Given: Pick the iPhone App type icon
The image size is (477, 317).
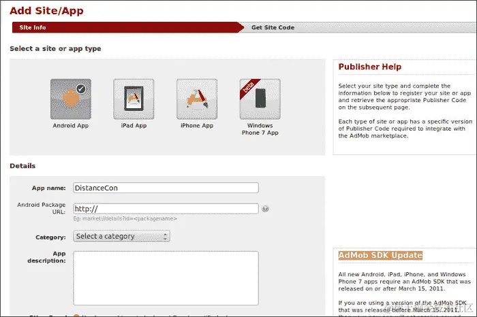Looking at the screenshot, I should click(197, 99).
